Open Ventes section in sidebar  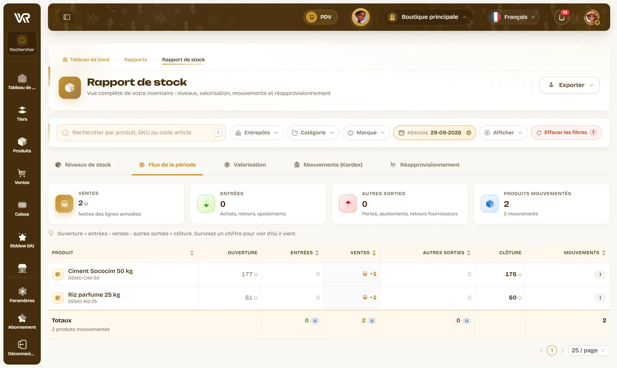[22, 177]
